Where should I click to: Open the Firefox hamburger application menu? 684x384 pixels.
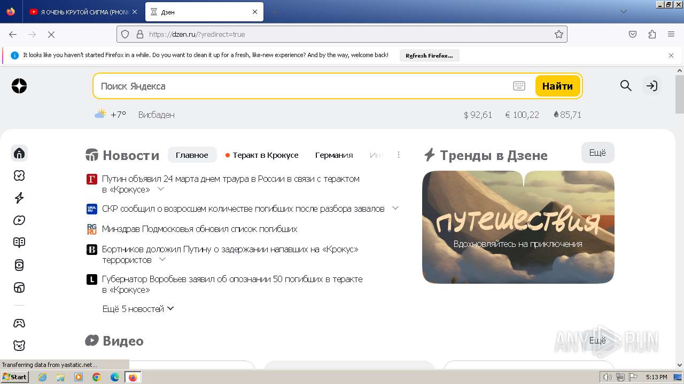pyautogui.click(x=671, y=34)
